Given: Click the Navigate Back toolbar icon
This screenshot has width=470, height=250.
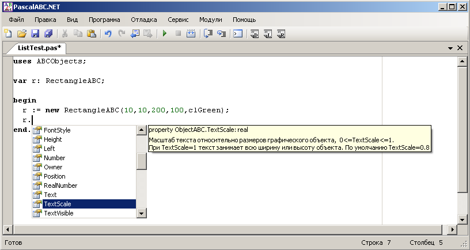Looking at the screenshot, I should [x=135, y=33].
